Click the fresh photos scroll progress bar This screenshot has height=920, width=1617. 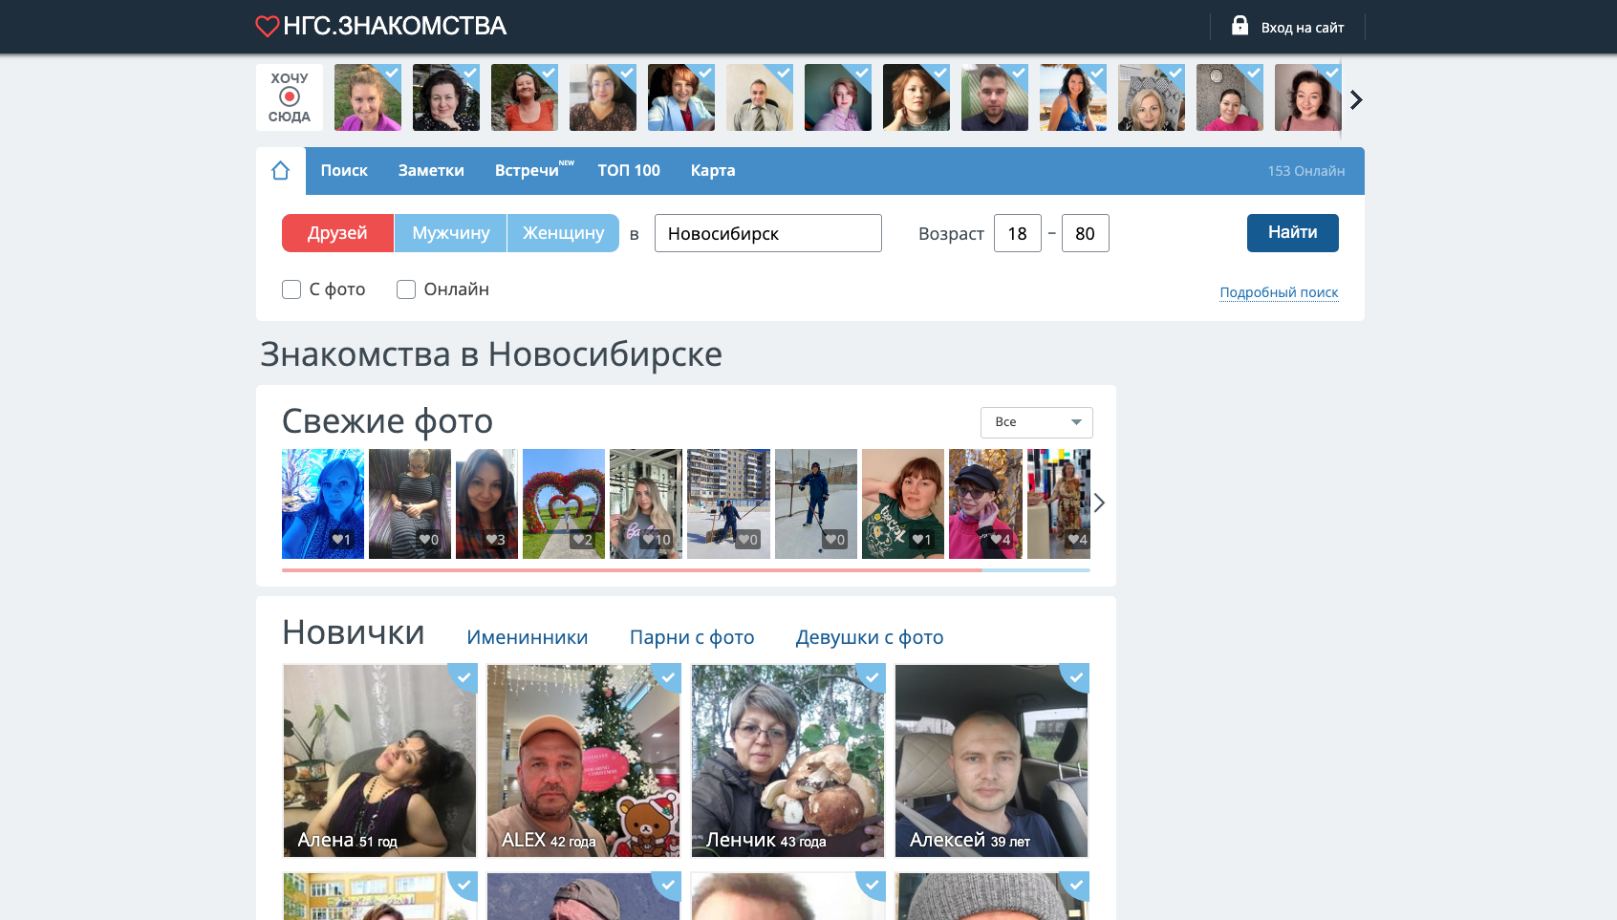coord(686,570)
